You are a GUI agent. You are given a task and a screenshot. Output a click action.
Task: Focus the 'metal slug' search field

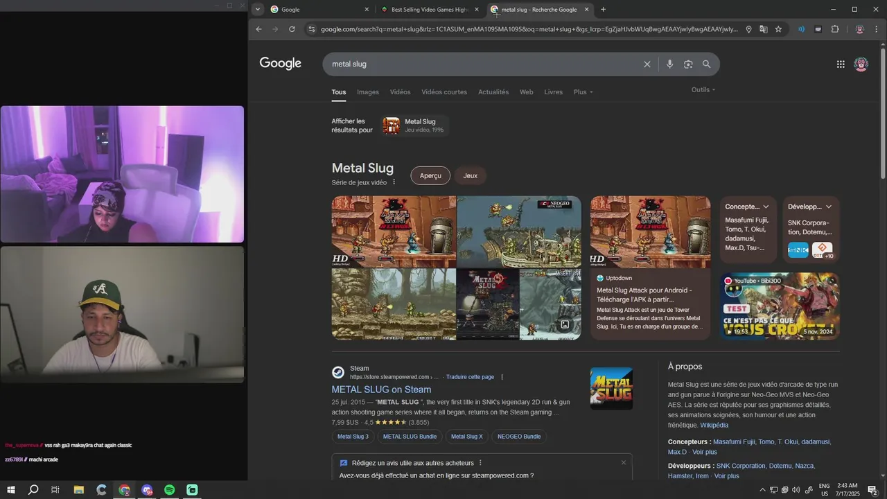[485, 64]
